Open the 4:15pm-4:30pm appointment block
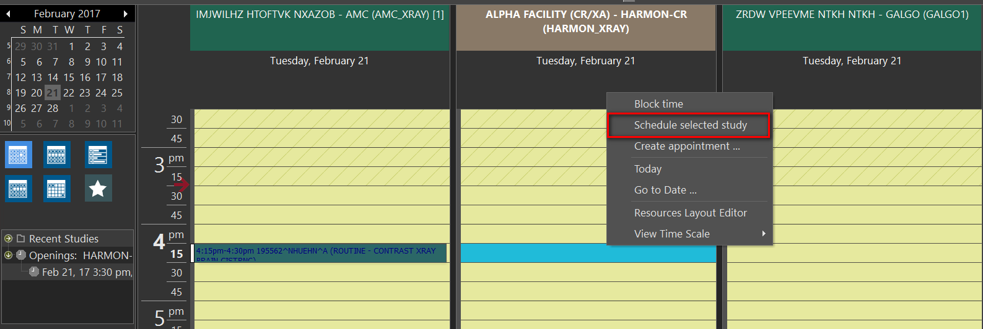 (318, 252)
